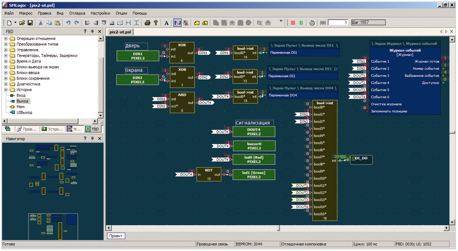This screenshot has height=251, width=458.
Task: Click the Open file folder icon
Action: (x=22, y=23)
